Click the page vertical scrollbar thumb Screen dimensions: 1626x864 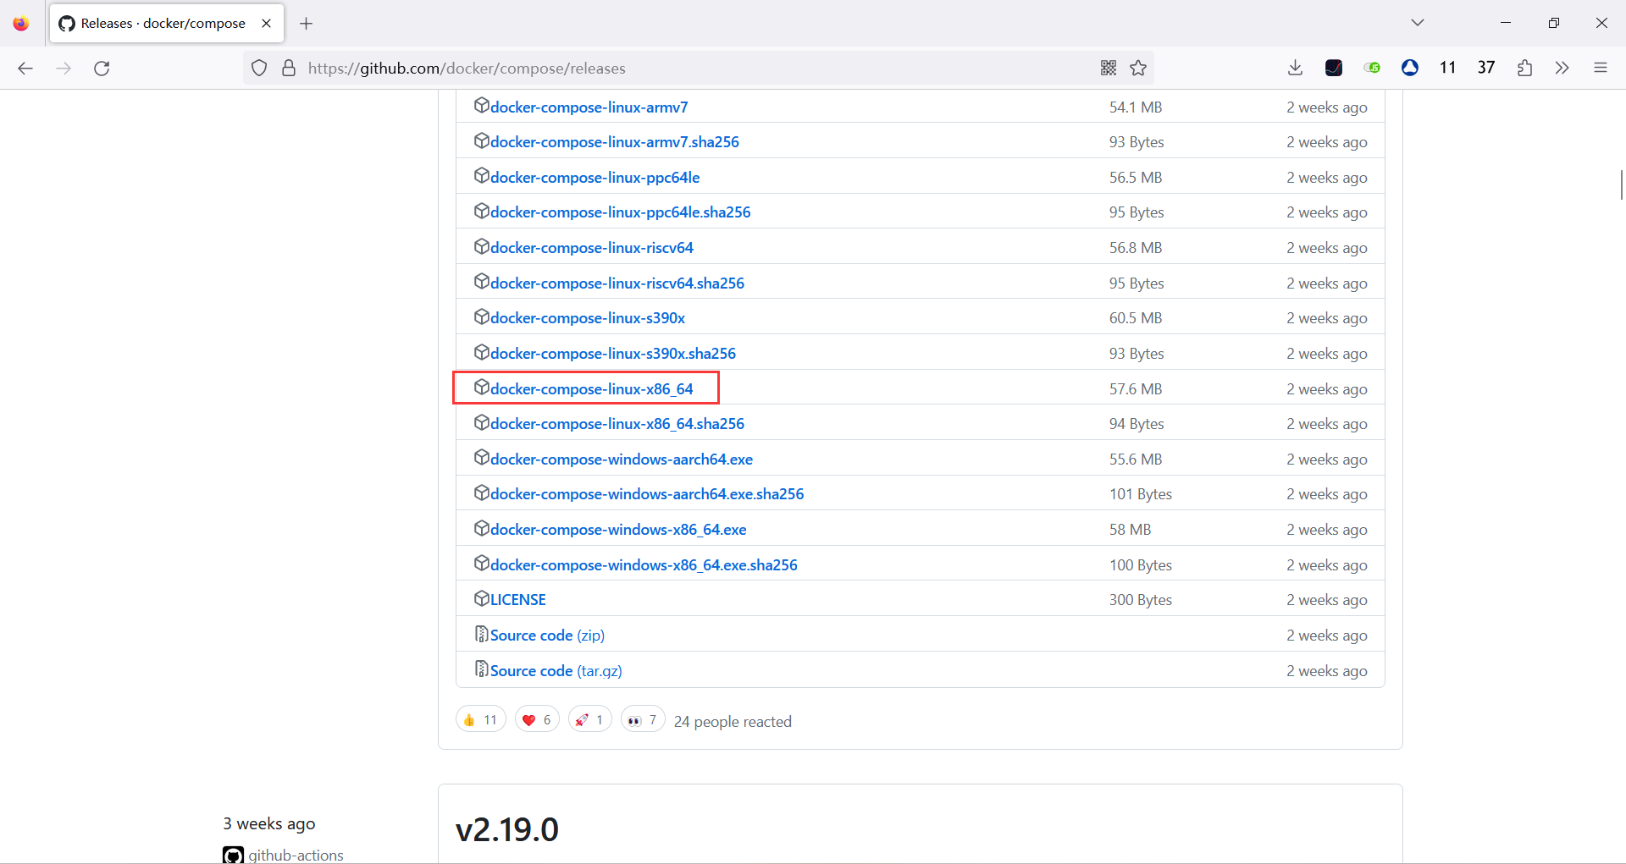(x=1621, y=184)
